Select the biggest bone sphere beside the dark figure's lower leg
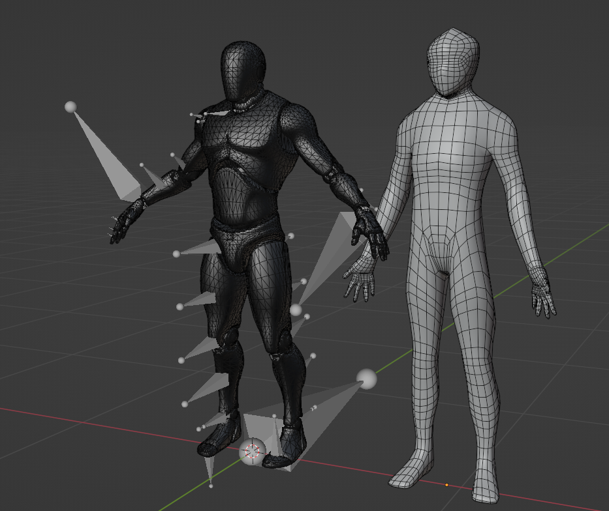This screenshot has width=609, height=511. coord(366,379)
